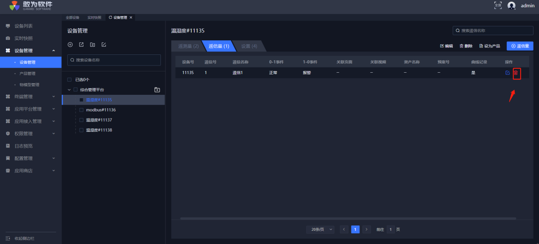The width and height of the screenshot is (539, 244).
Task: Click the horizontal scrollbar below the table
Action: 348,218
